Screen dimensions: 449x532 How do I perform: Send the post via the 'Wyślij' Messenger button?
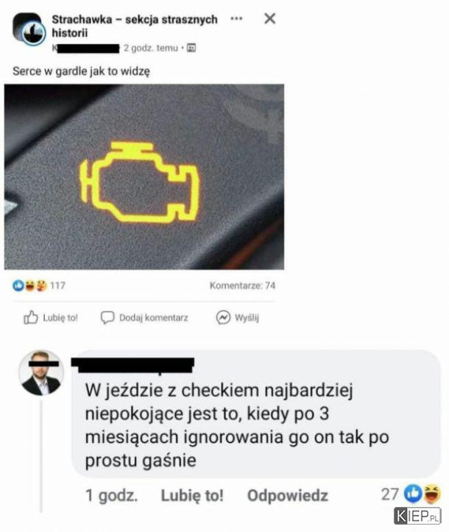pyautogui.click(x=238, y=318)
